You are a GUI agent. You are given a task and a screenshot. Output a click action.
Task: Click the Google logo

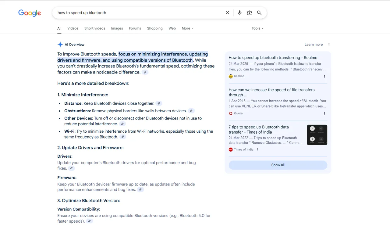point(30,13)
